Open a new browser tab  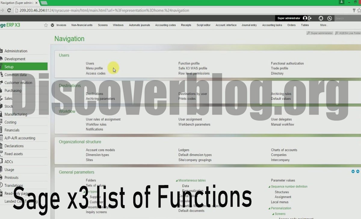tap(44, 3)
